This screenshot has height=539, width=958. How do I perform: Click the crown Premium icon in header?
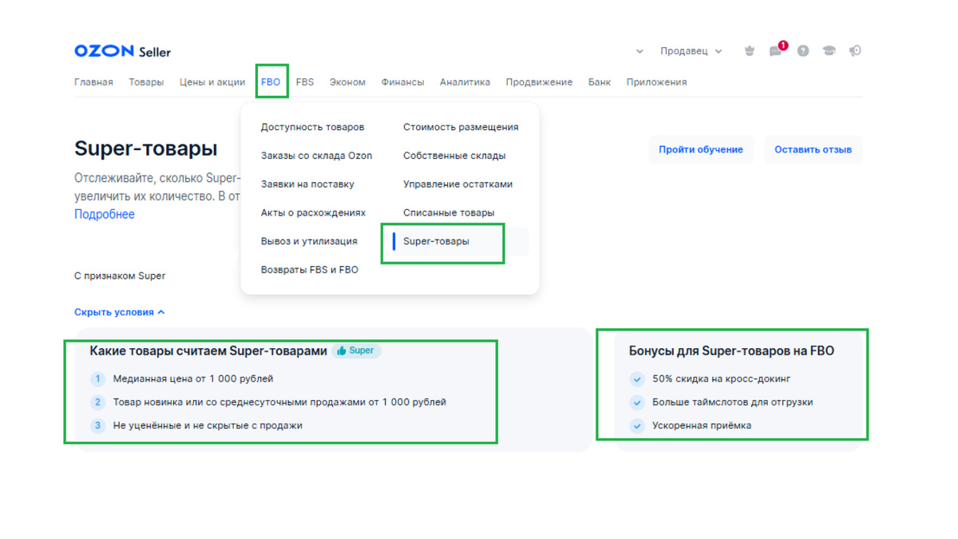[749, 50]
